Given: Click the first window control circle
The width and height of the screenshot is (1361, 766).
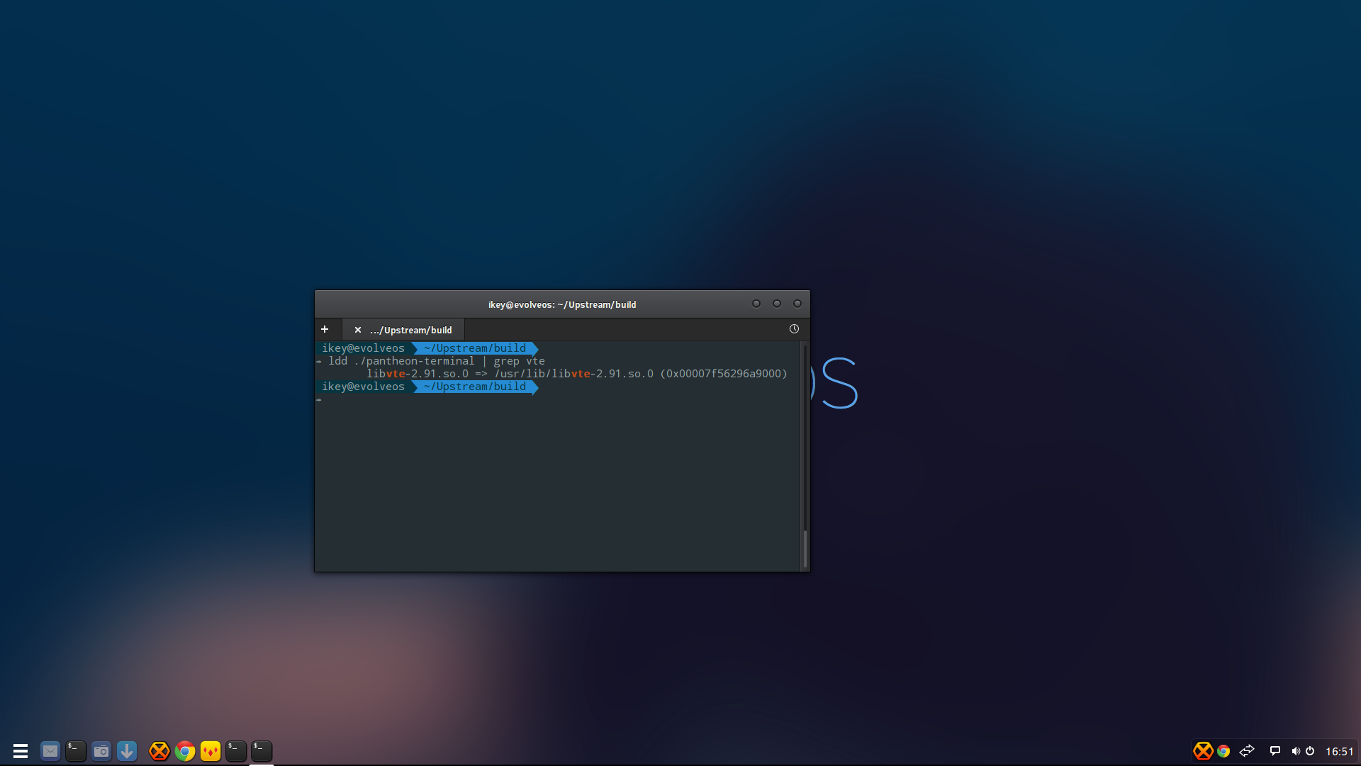Looking at the screenshot, I should pyautogui.click(x=756, y=304).
